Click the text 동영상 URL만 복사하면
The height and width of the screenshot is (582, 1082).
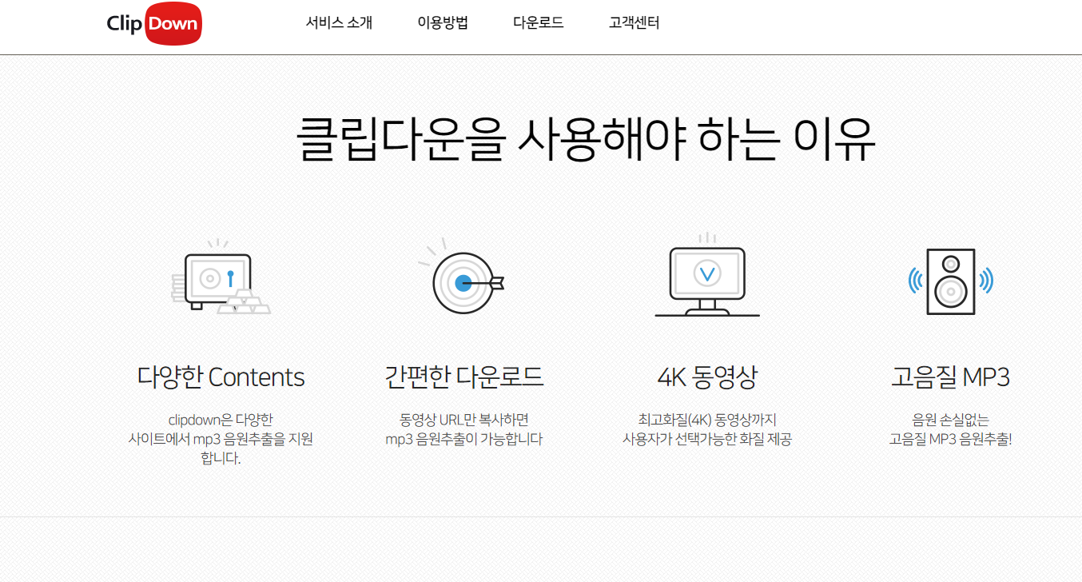(x=464, y=419)
